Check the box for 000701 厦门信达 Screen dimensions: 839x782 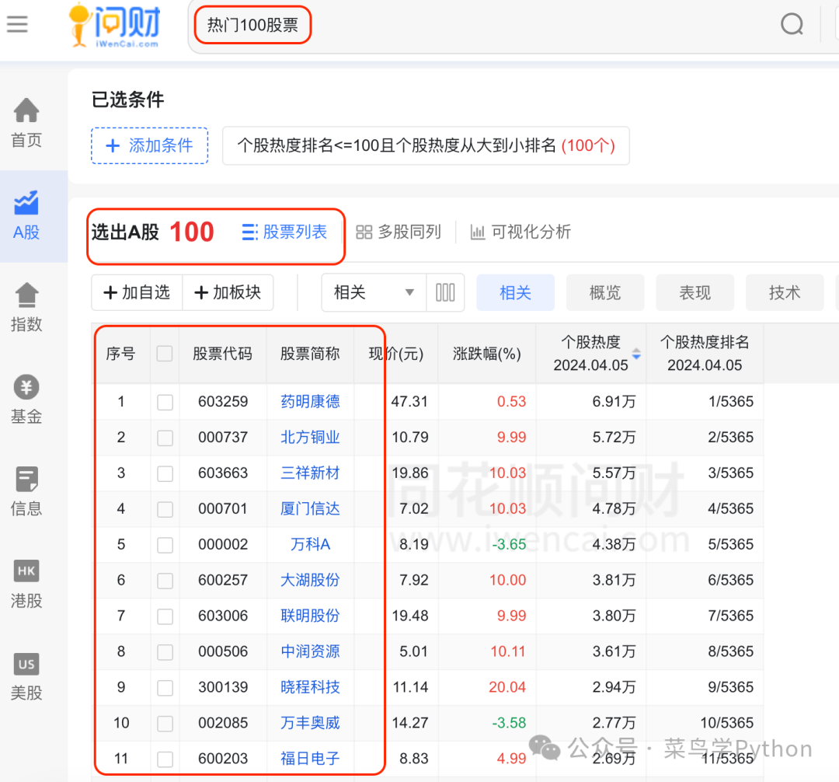coord(165,509)
